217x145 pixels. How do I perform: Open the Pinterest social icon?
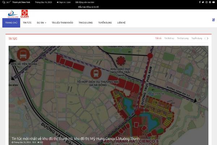210,2
